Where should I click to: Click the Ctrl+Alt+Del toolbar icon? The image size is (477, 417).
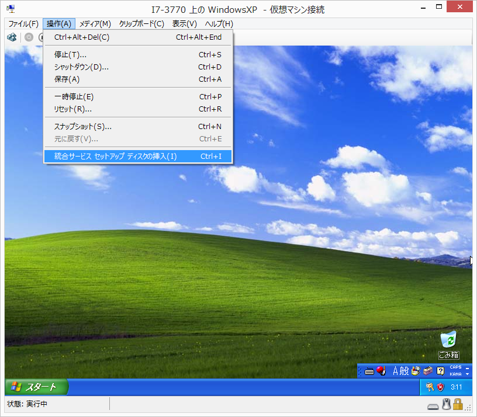[12, 37]
